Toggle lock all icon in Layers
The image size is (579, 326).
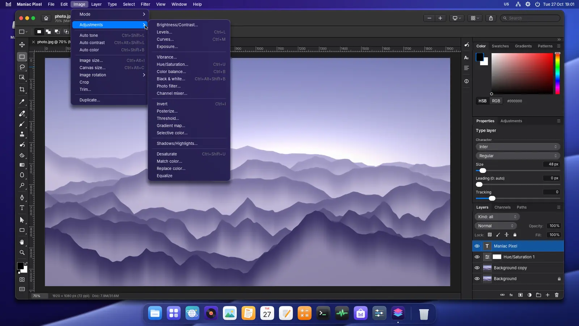(515, 235)
